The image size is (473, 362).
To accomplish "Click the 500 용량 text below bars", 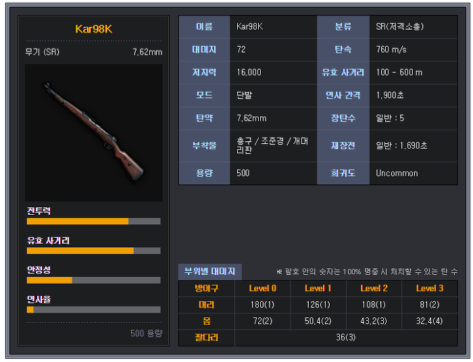I will [x=147, y=333].
